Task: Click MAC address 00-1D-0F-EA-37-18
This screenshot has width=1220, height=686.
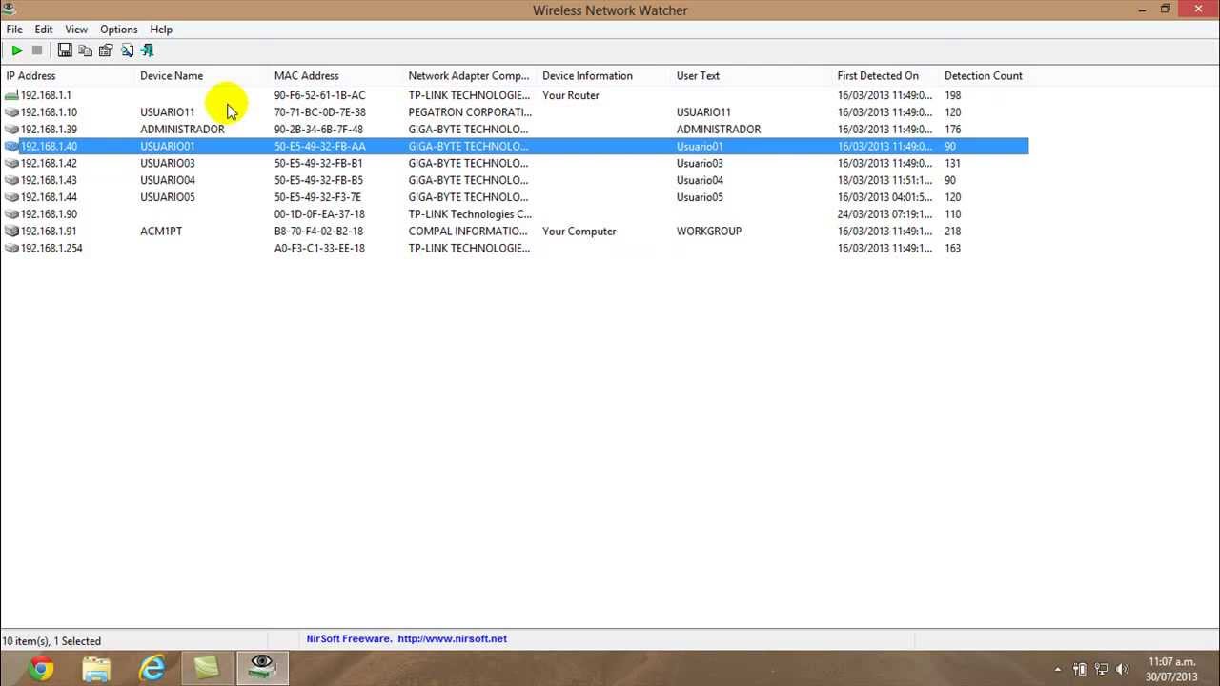Action: (x=319, y=214)
